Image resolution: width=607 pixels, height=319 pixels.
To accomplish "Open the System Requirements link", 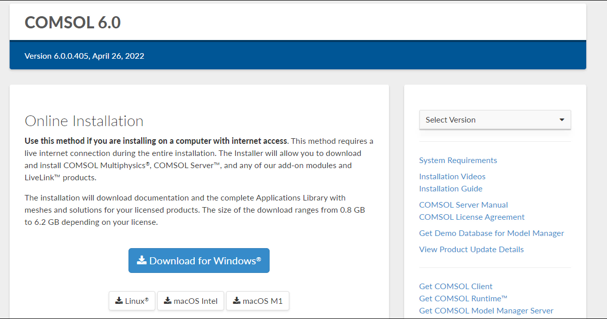I will [x=458, y=161].
